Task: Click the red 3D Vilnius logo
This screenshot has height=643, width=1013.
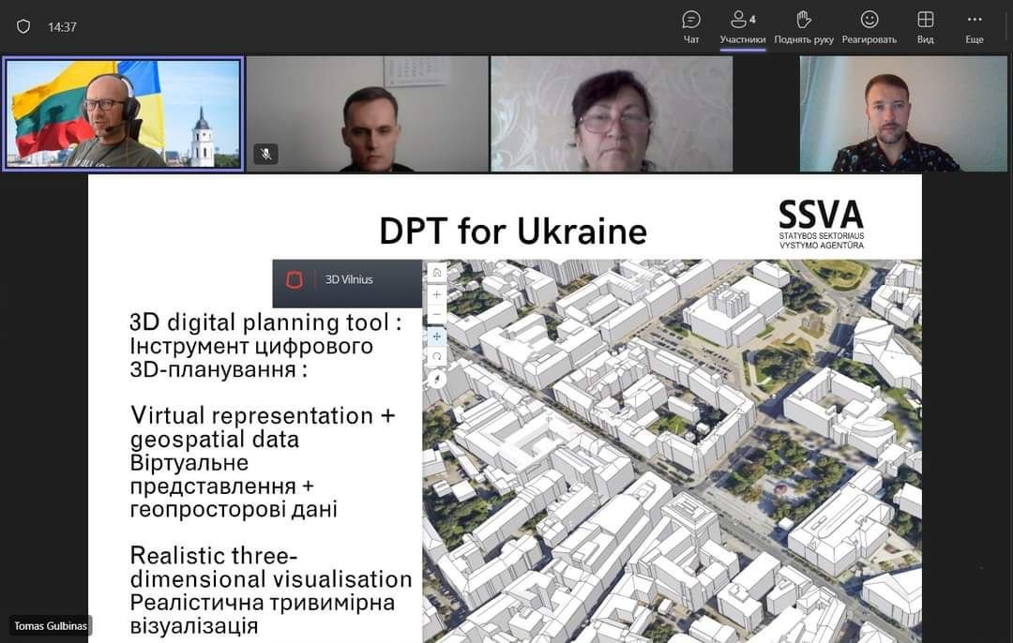Action: pos(295,279)
